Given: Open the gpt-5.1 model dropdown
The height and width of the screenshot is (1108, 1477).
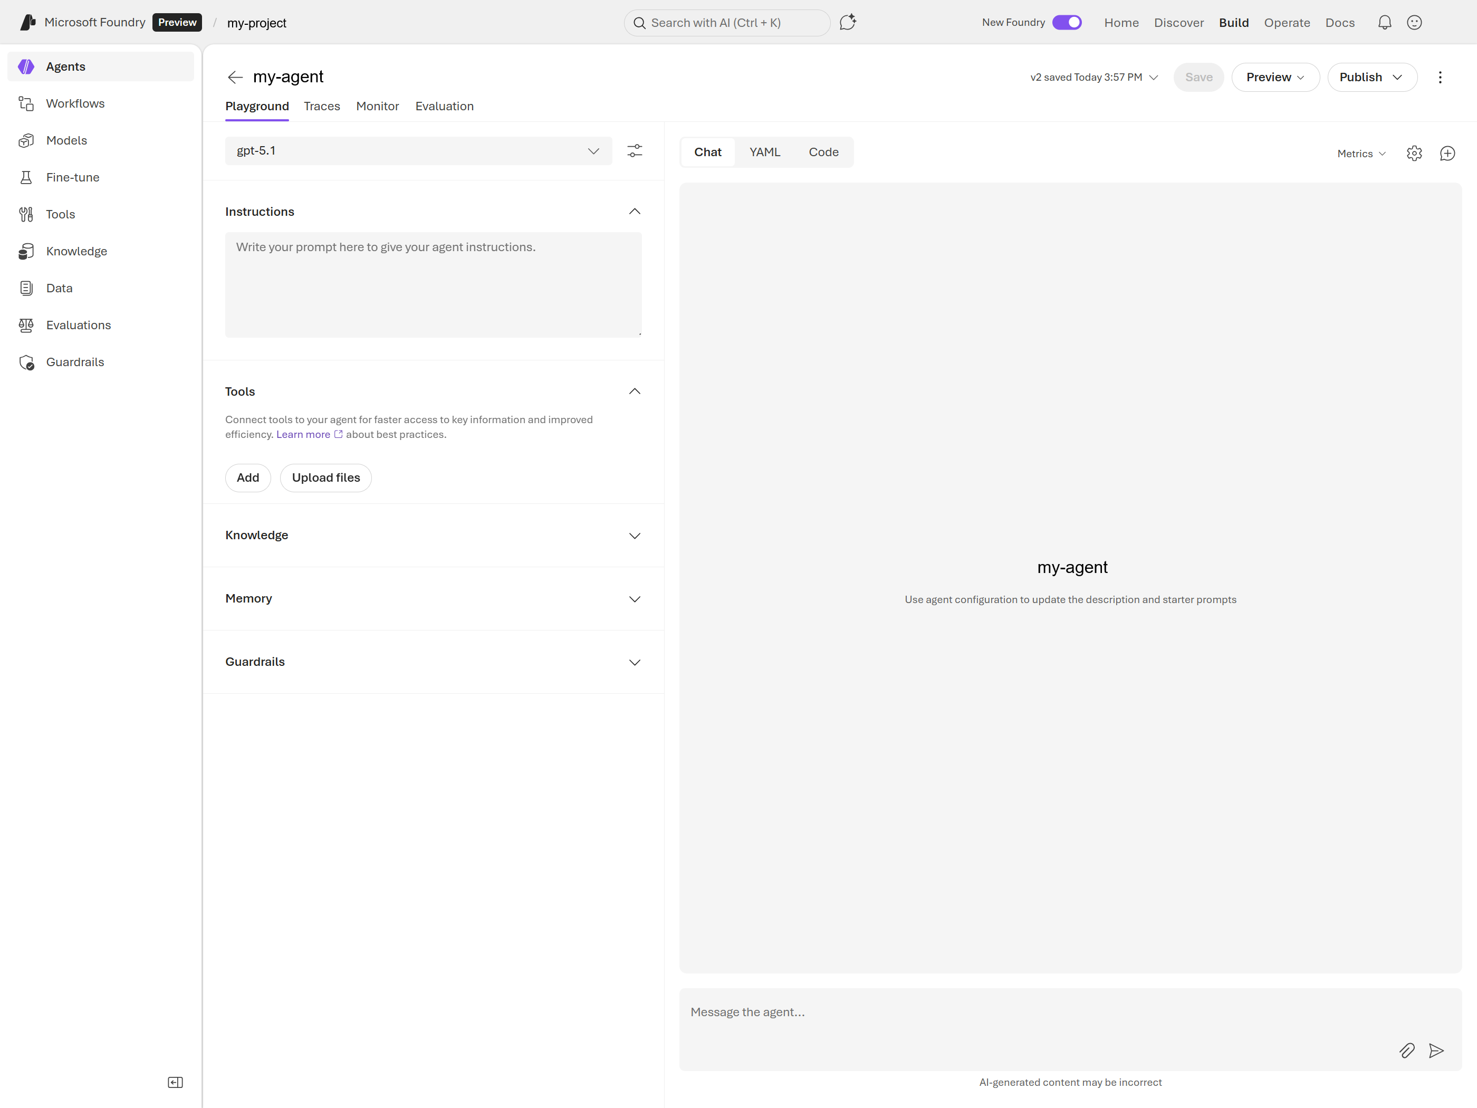Looking at the screenshot, I should pos(418,151).
